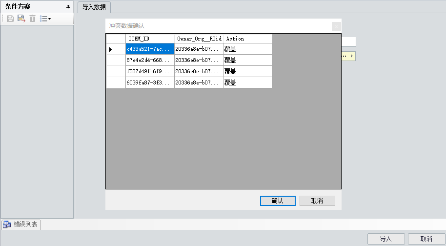The height and width of the screenshot is (246, 446).
Task: Click row header of 87e4e2d4 row
Action: coord(116,61)
